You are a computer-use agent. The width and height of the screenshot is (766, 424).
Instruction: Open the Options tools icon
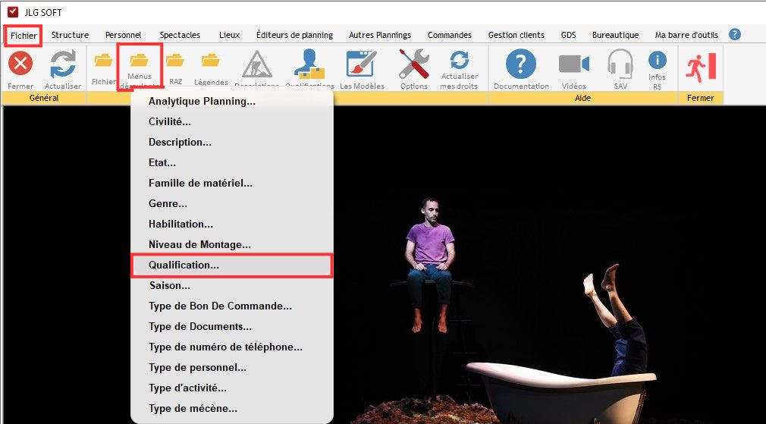(x=414, y=64)
